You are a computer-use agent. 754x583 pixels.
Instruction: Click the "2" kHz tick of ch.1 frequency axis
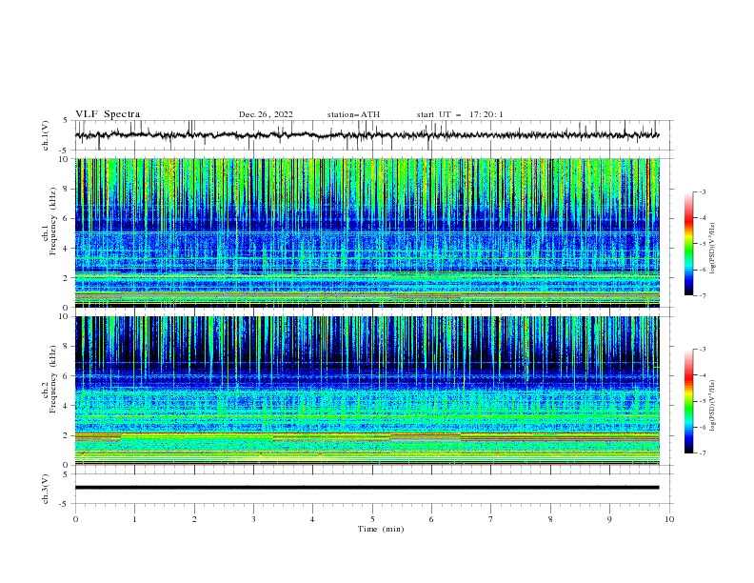[x=66, y=278]
